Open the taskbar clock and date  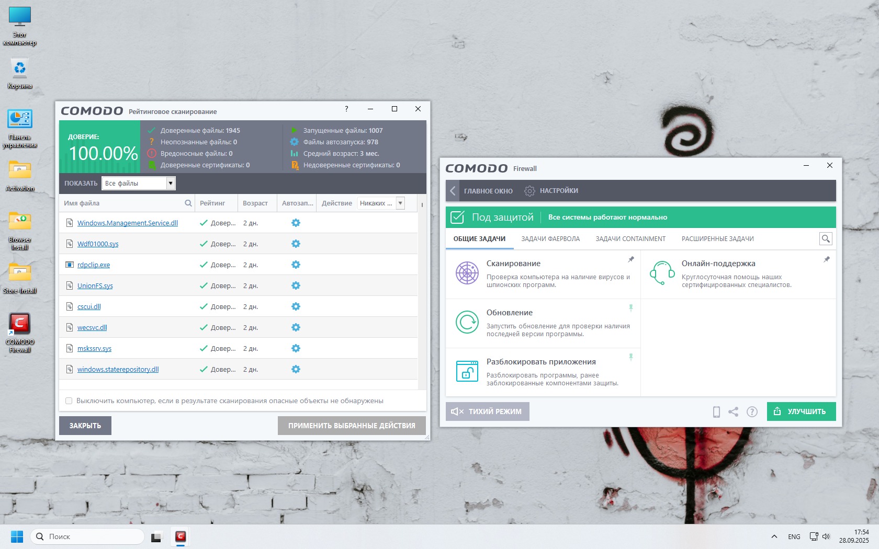tap(854, 536)
